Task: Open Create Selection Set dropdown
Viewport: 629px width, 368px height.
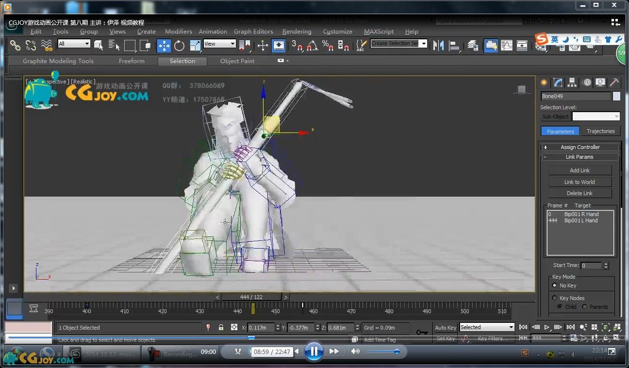Action: pos(398,44)
